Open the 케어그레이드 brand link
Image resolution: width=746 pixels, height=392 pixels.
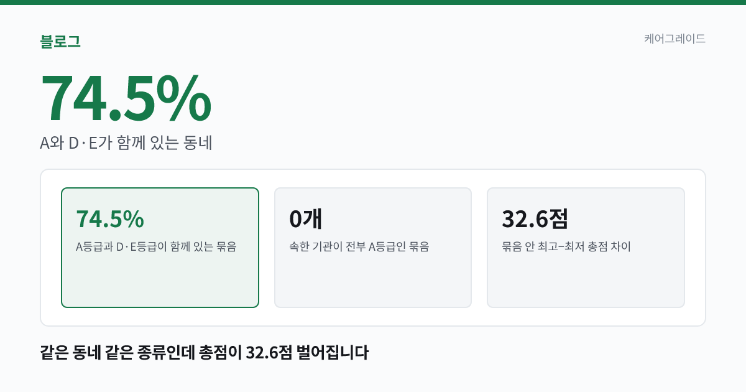click(x=675, y=39)
